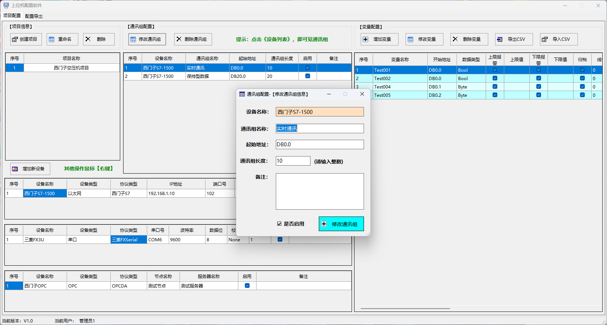Switch to the 配置导出 tab
The width and height of the screenshot is (607, 325).
pos(34,16)
